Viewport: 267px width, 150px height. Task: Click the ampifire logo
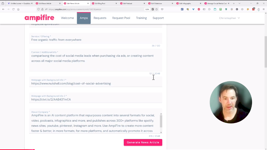coord(39,18)
